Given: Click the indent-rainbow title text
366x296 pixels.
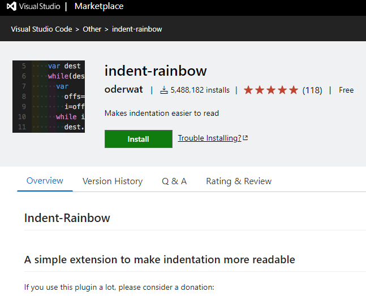Looking at the screenshot, I should point(156,71).
